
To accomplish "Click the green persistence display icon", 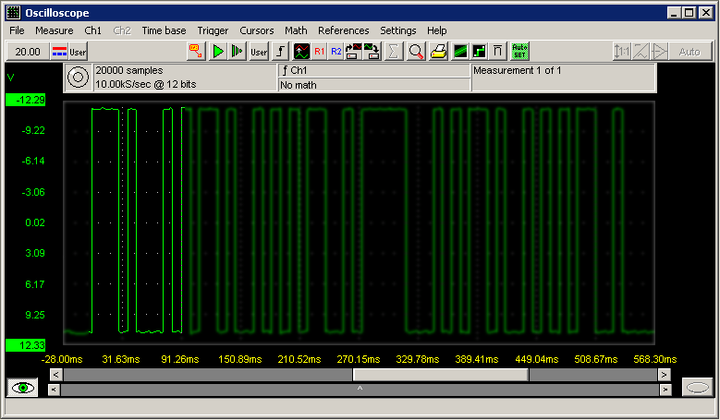I will (460, 52).
